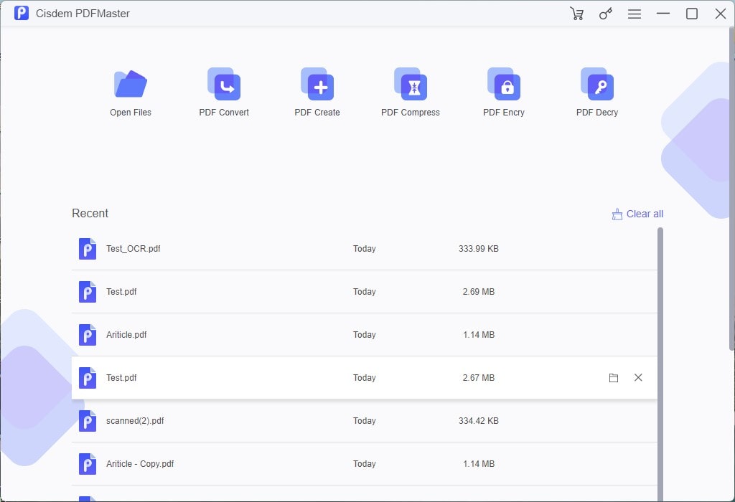
Task: Open license registration via the key icon
Action: point(605,13)
